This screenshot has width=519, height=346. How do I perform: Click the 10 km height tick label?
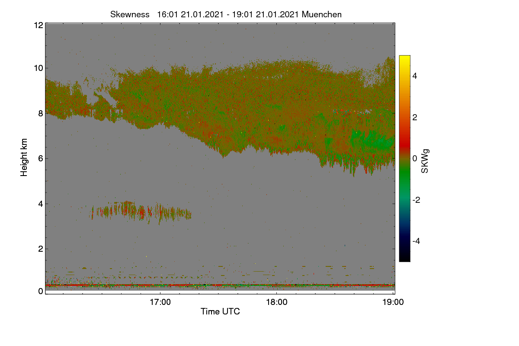pos(38,68)
